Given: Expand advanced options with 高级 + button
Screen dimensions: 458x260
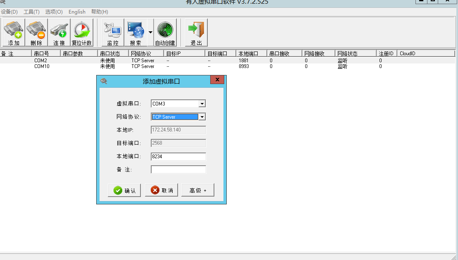Looking at the screenshot, I should (x=197, y=190).
